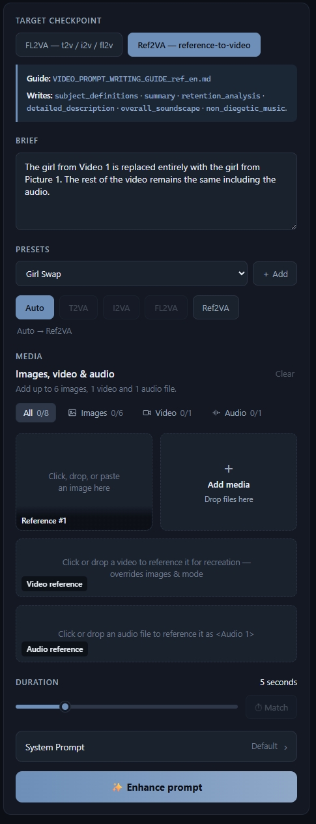Click the Video reference drop zone

pyautogui.click(x=156, y=568)
